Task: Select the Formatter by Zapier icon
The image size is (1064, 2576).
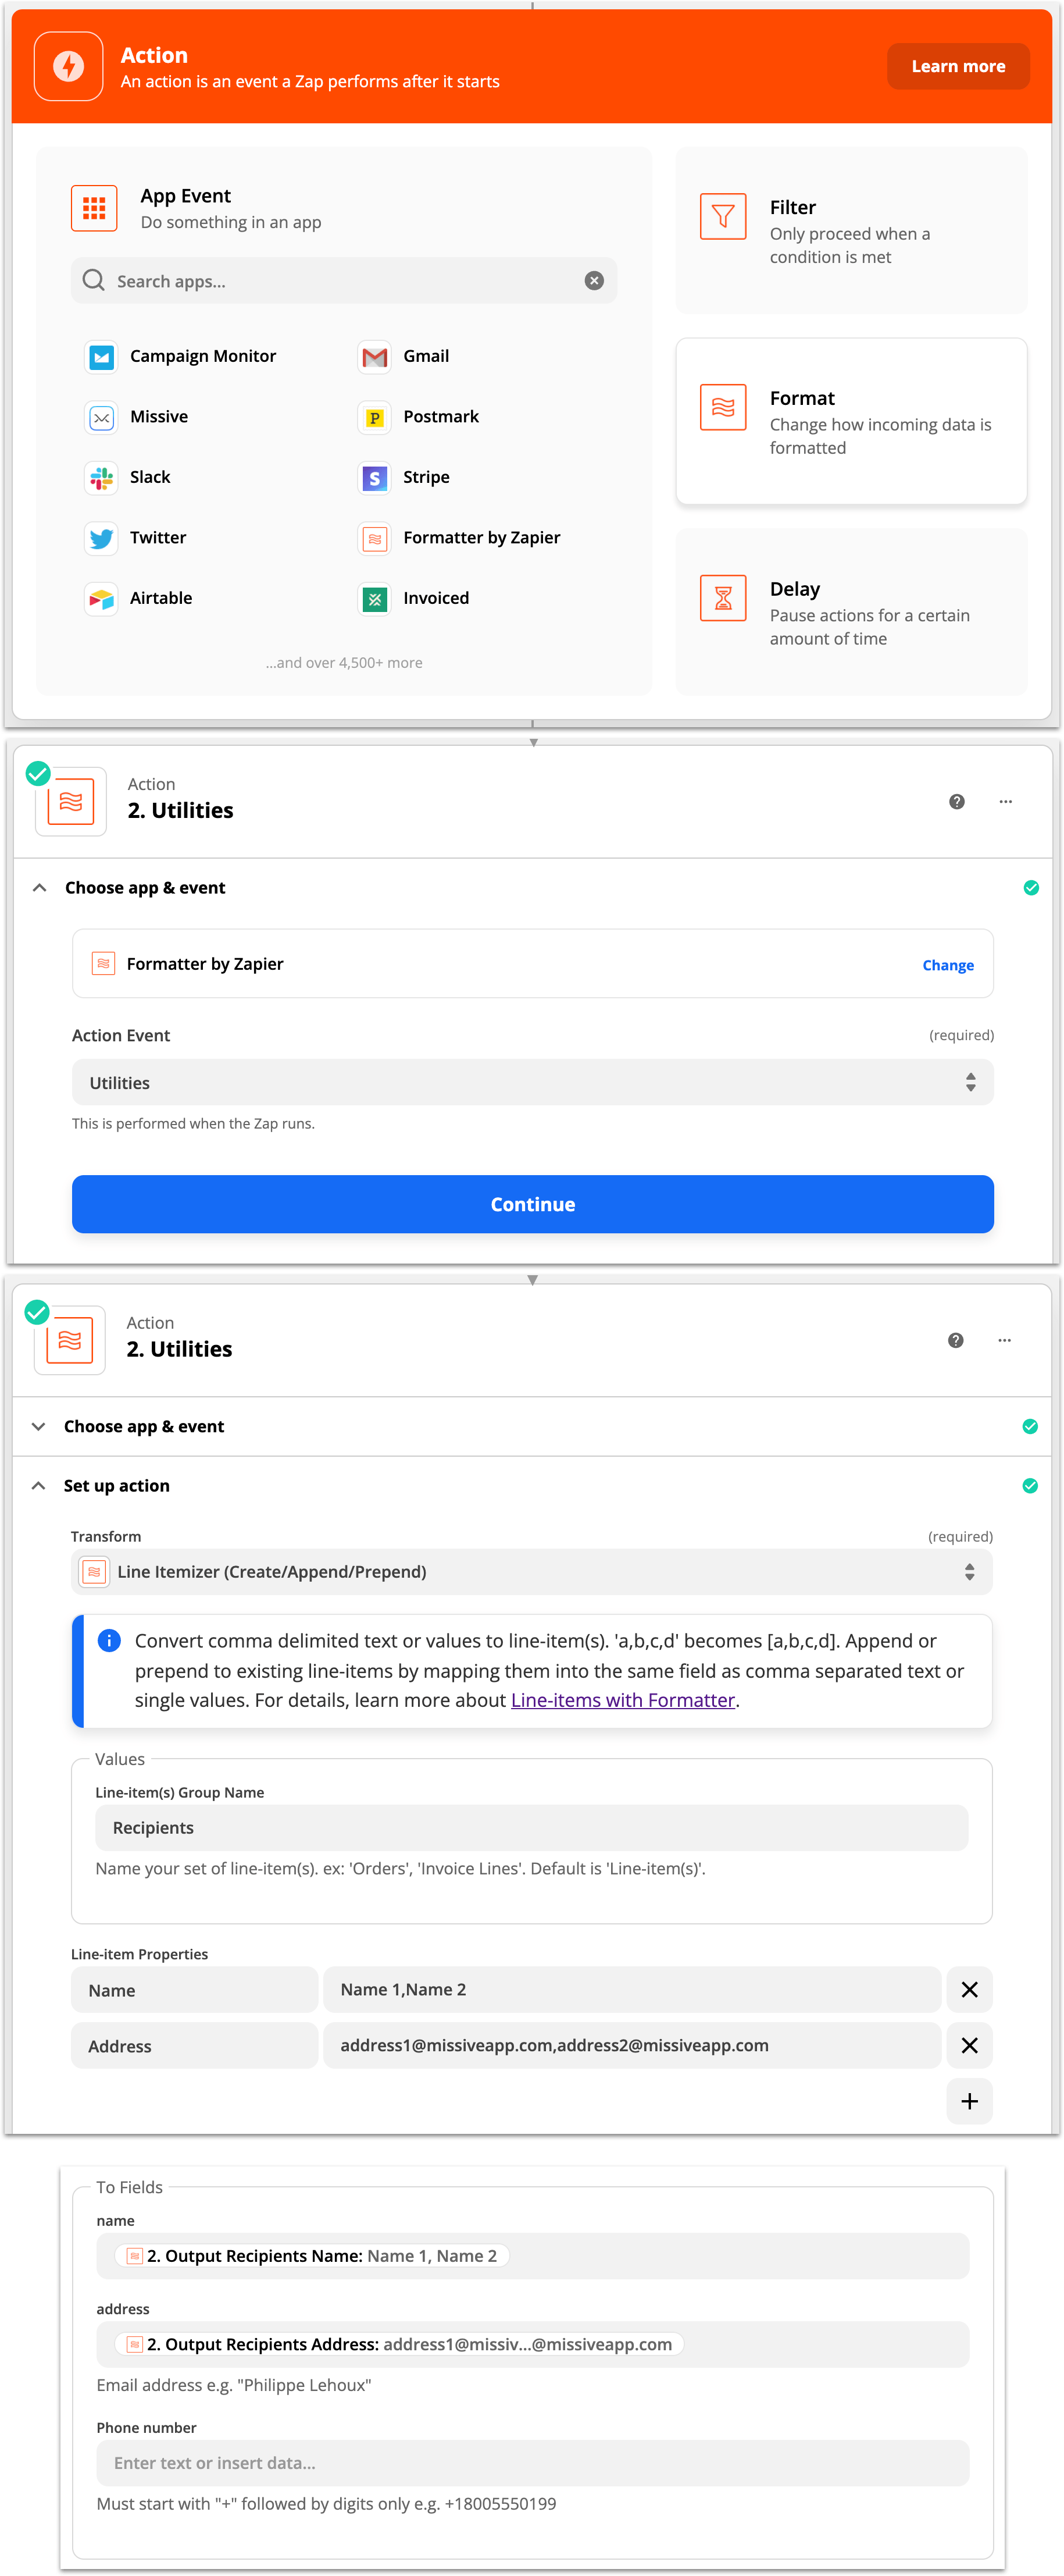Action: point(374,538)
